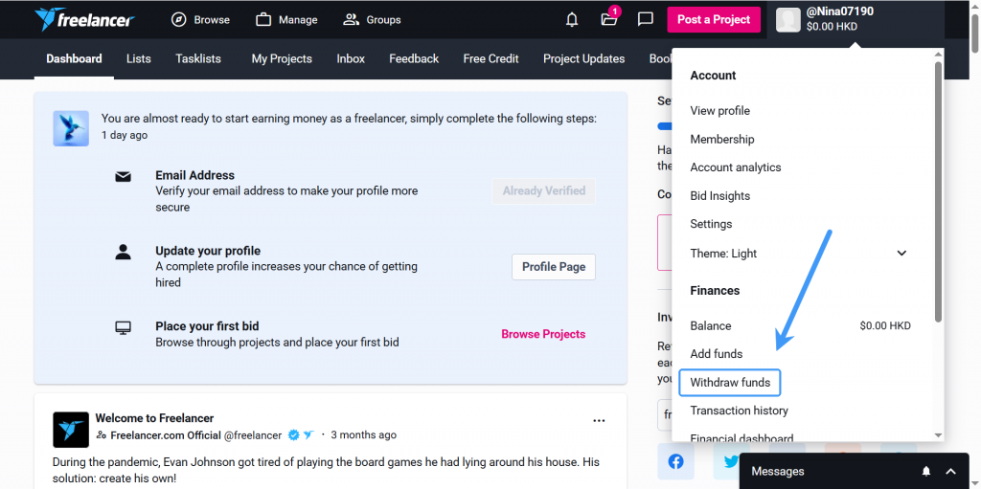Open the Groups menu in header
981x489 pixels.
pyautogui.click(x=372, y=19)
